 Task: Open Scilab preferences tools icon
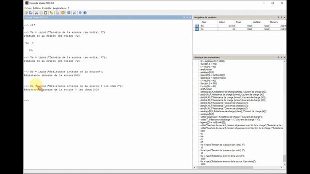(x=74, y=13)
